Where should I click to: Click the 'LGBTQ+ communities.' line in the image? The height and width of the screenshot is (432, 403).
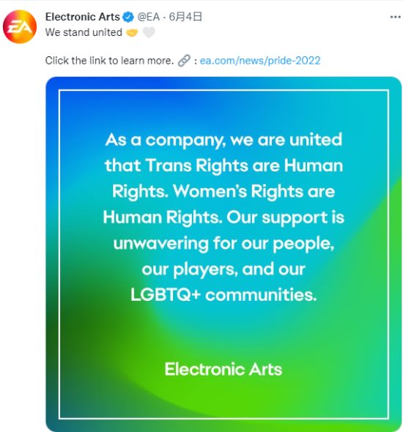coord(223,295)
